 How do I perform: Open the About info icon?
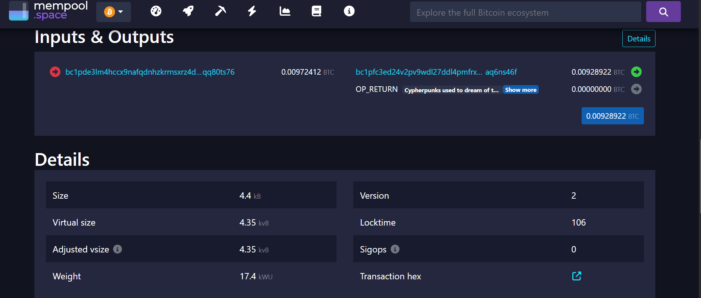pos(349,11)
